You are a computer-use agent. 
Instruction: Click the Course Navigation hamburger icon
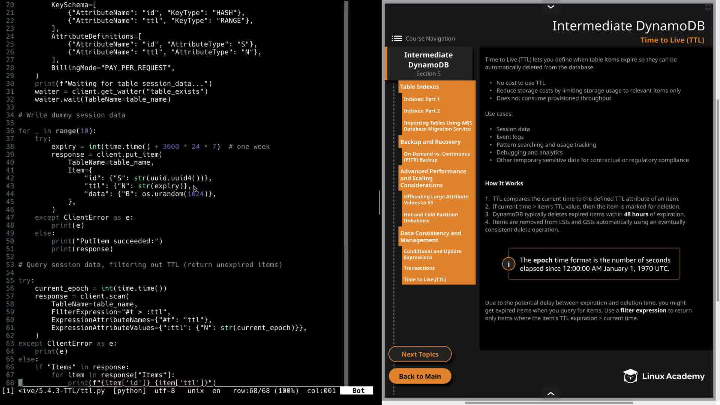(396, 39)
